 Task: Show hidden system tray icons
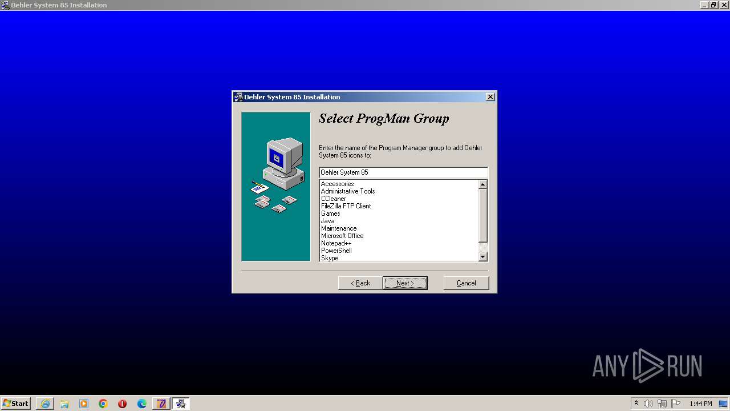pos(636,404)
